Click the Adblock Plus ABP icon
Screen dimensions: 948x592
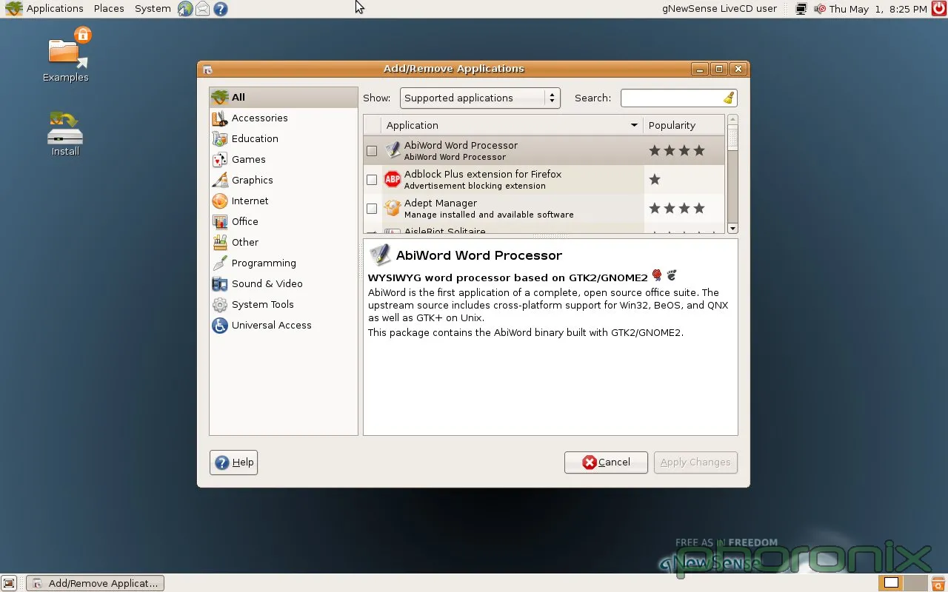pos(393,179)
